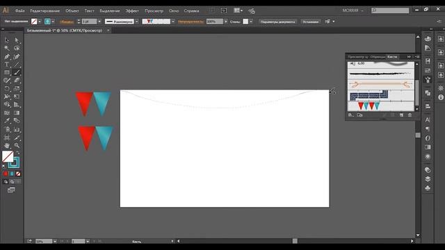This screenshot has height=250, width=445.
Task: Switch to Draw Normal mode
Action: coord(6,182)
